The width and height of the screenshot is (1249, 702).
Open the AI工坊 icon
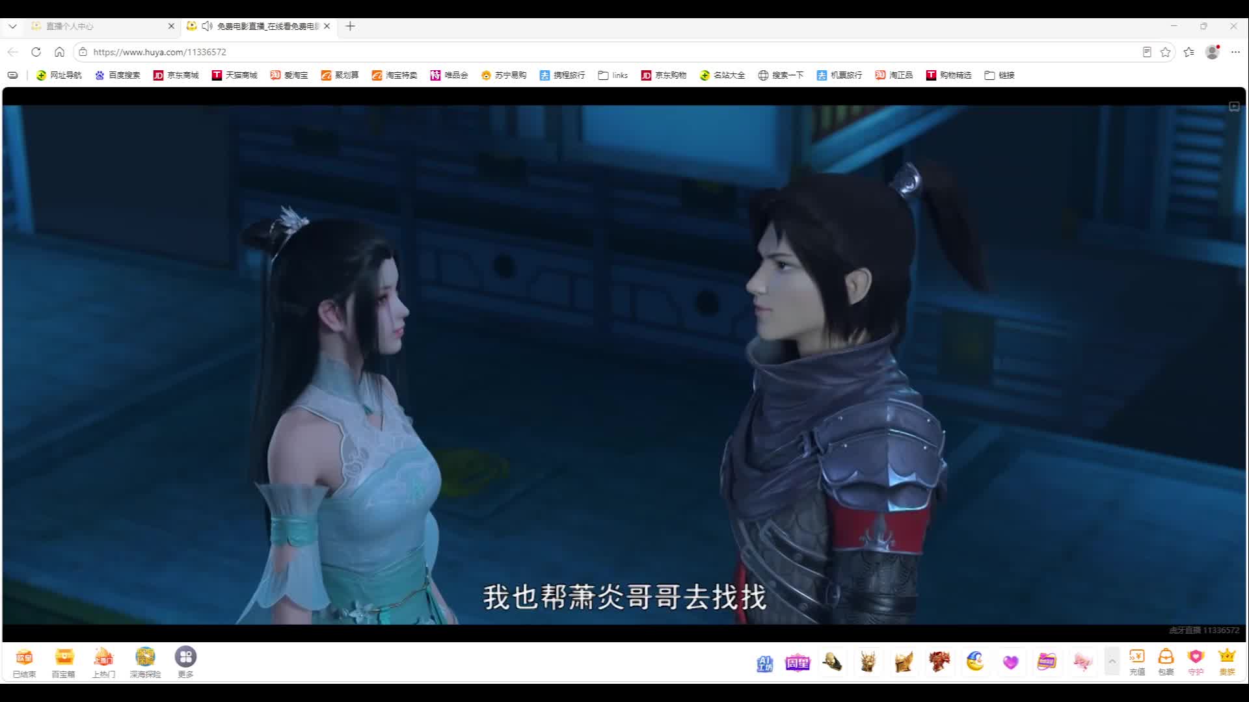coord(764,663)
